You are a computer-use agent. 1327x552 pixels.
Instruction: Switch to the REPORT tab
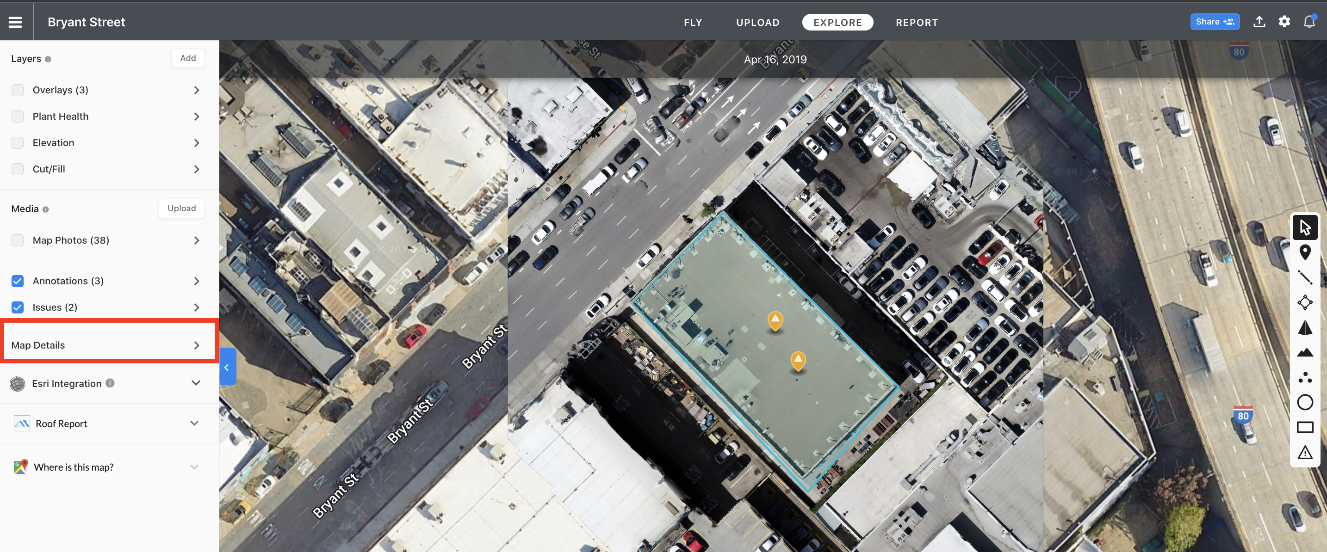click(x=917, y=22)
